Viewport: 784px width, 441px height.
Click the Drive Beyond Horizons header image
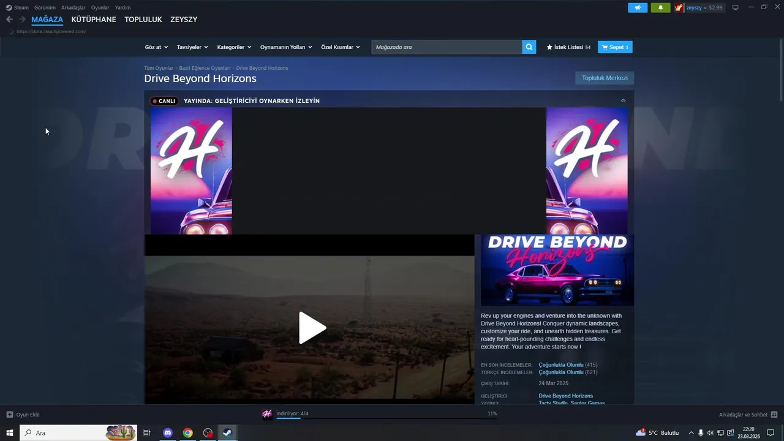[x=557, y=269]
